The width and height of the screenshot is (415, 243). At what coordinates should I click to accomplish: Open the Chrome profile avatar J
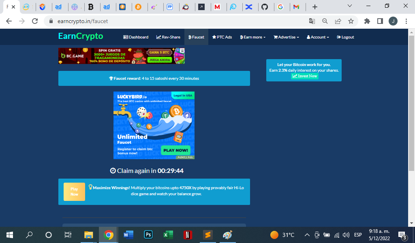[x=393, y=21]
